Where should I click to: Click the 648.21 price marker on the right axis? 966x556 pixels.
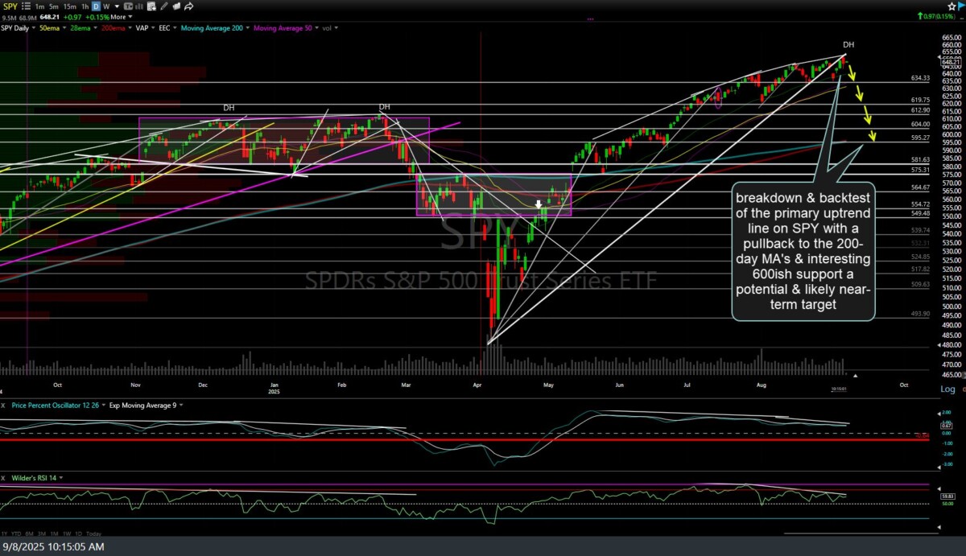point(953,63)
